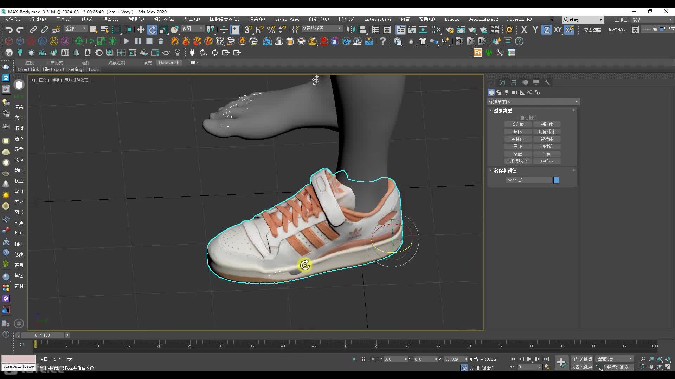Select the Unlink Selection icon
The width and height of the screenshot is (675, 379).
[x=45, y=29]
